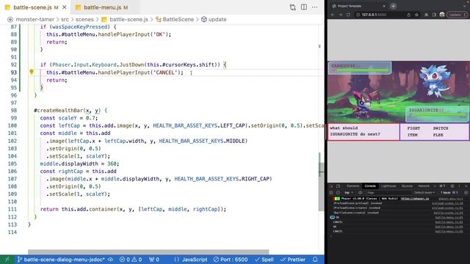Image resolution: width=470 pixels, height=264 pixels.
Task: Open the DevTools Lighthouse tab
Action: (x=388, y=186)
